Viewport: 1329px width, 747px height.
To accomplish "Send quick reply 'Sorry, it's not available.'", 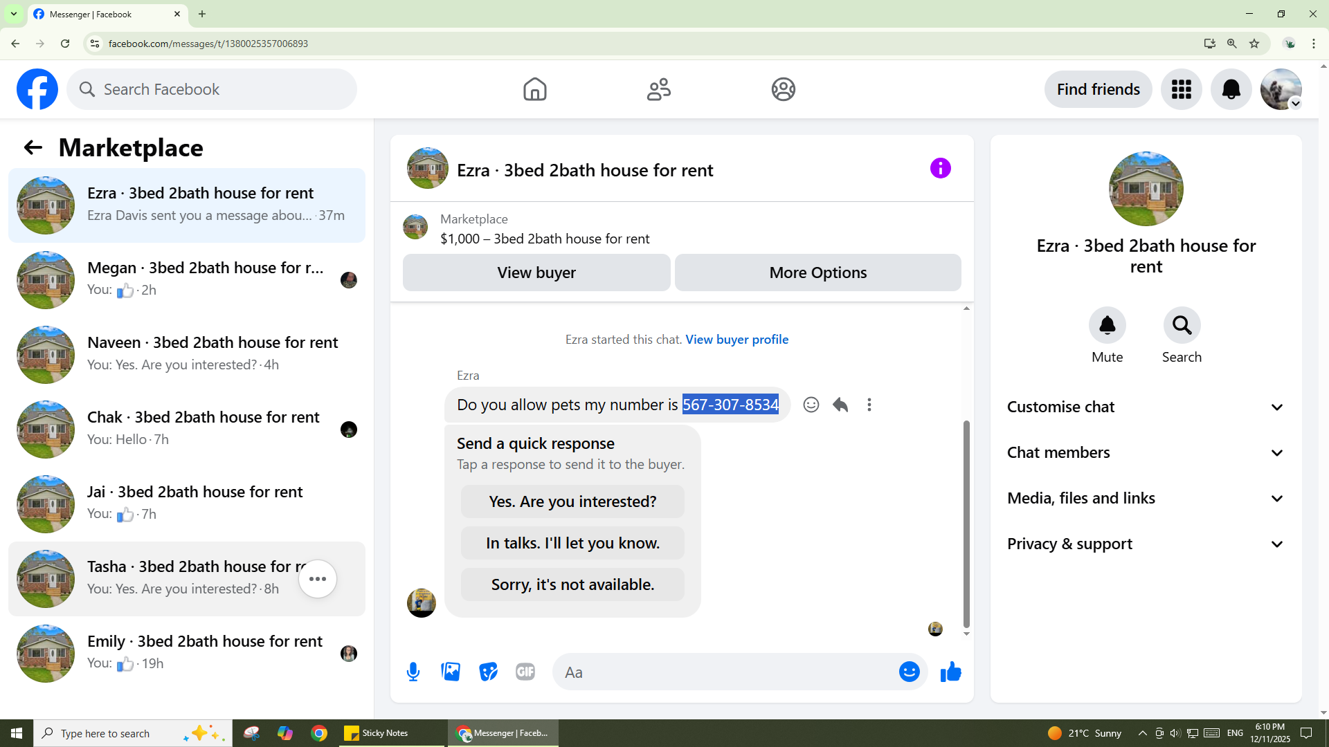I will [x=572, y=584].
